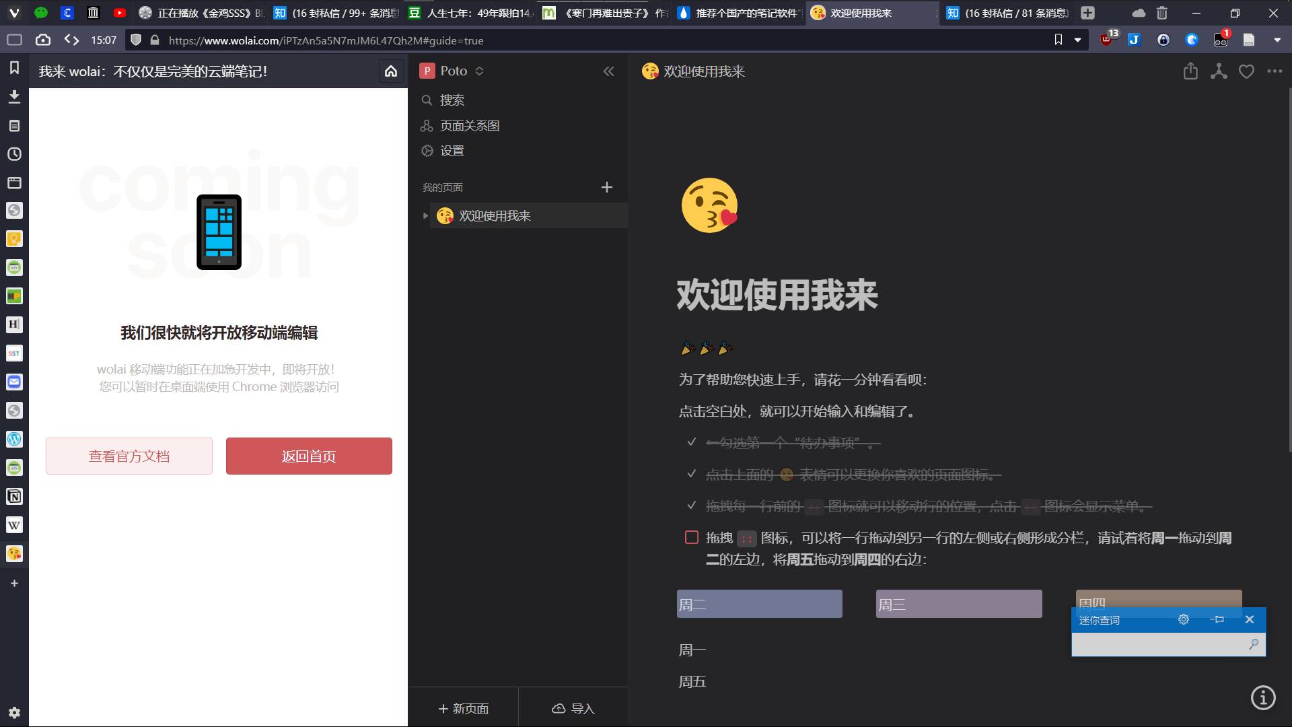
Task: Expand the 欢迎使用我来 page tree arrow
Action: [x=425, y=216]
